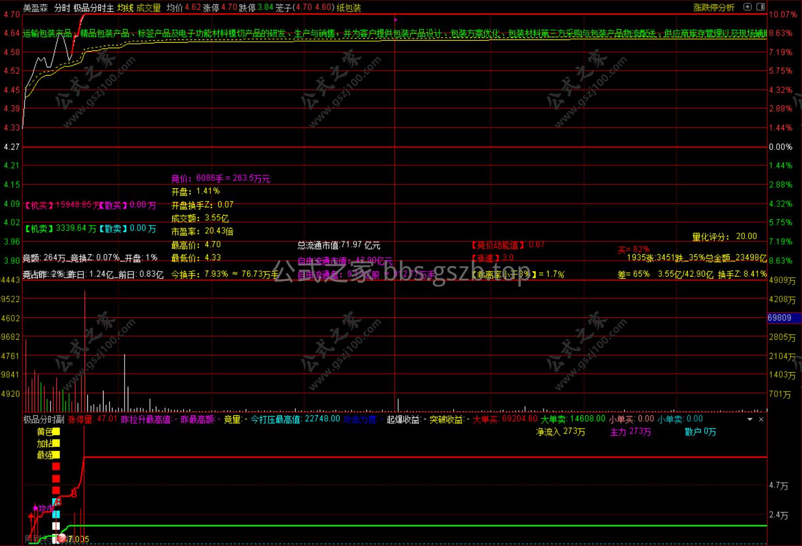Viewport: 802px width, 546px height.
Task: Click the 4.7万 sub-chart axis label
Action: click(779, 486)
